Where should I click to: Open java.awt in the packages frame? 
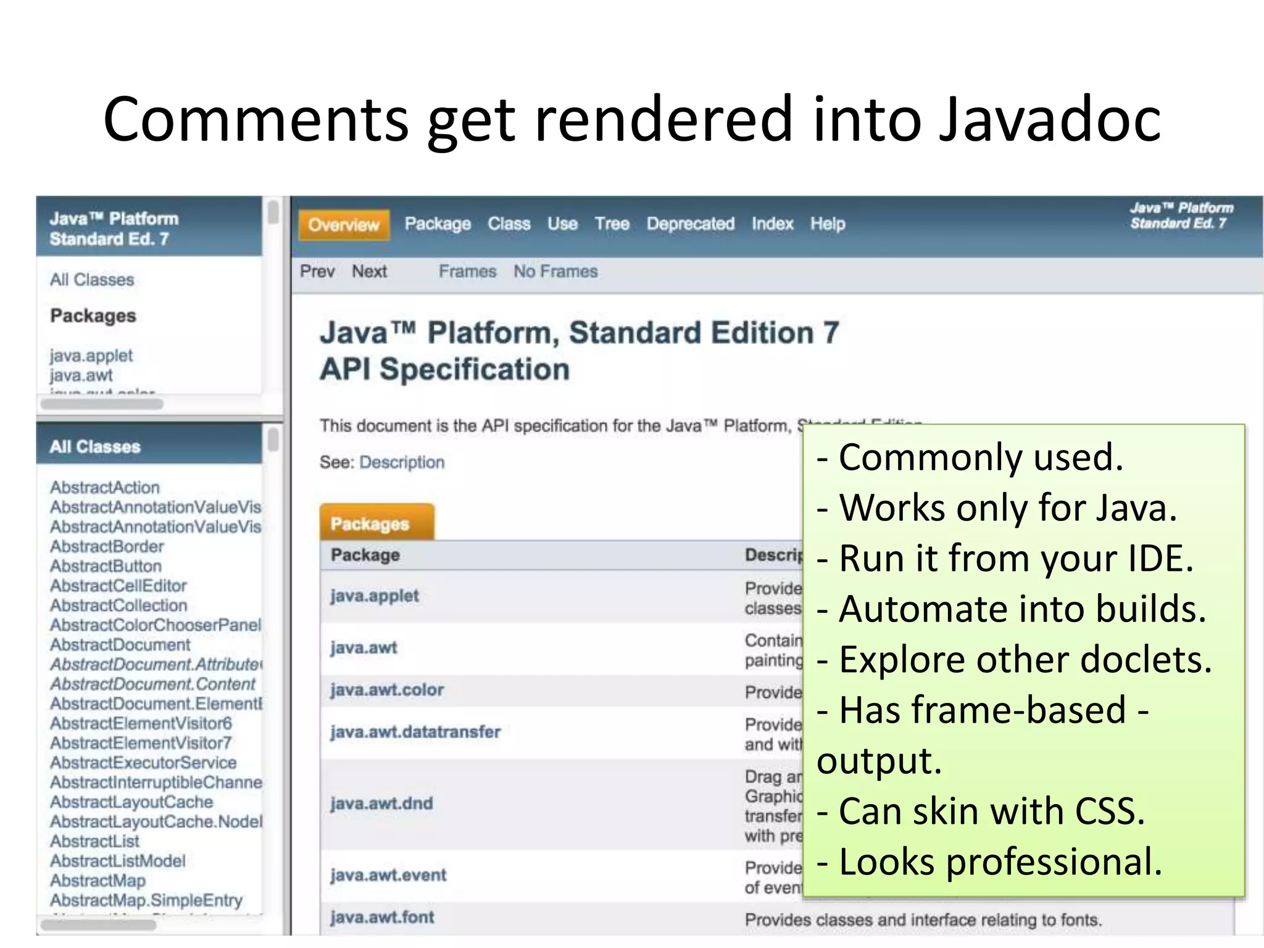(81, 375)
